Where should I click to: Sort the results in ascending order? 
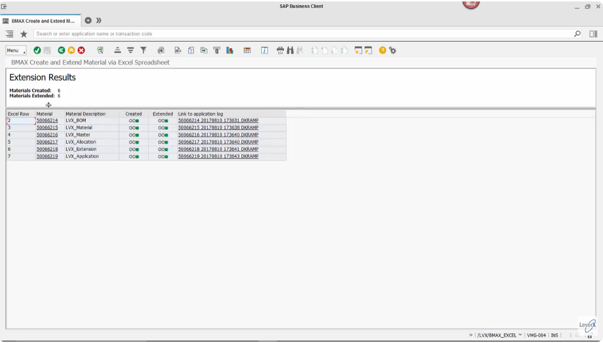coord(118,50)
